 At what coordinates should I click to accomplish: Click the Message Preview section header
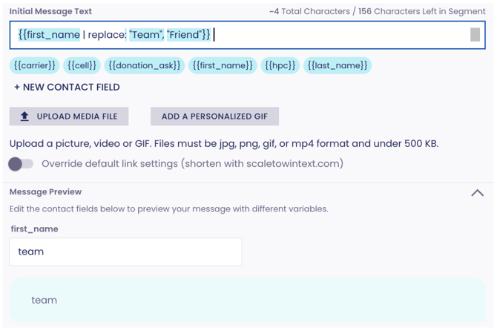pyautogui.click(x=45, y=192)
